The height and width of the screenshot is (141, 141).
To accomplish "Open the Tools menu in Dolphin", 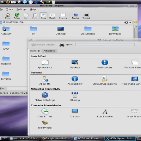I will (x=10, y=10).
